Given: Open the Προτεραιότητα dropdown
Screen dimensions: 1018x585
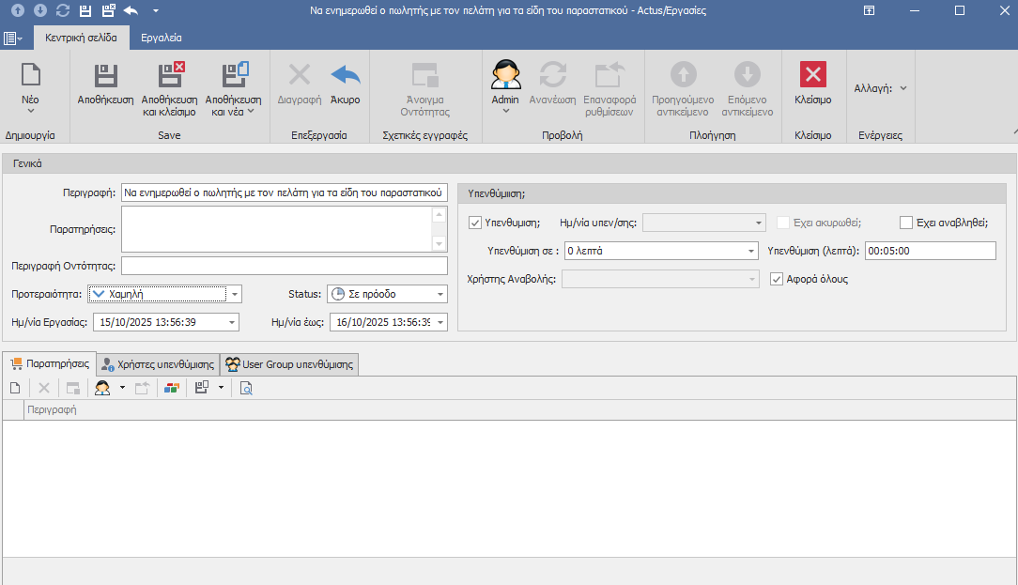Looking at the screenshot, I should (235, 294).
